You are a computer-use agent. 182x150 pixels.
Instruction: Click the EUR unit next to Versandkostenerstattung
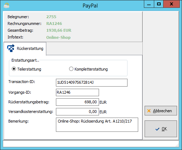[x=103, y=112]
